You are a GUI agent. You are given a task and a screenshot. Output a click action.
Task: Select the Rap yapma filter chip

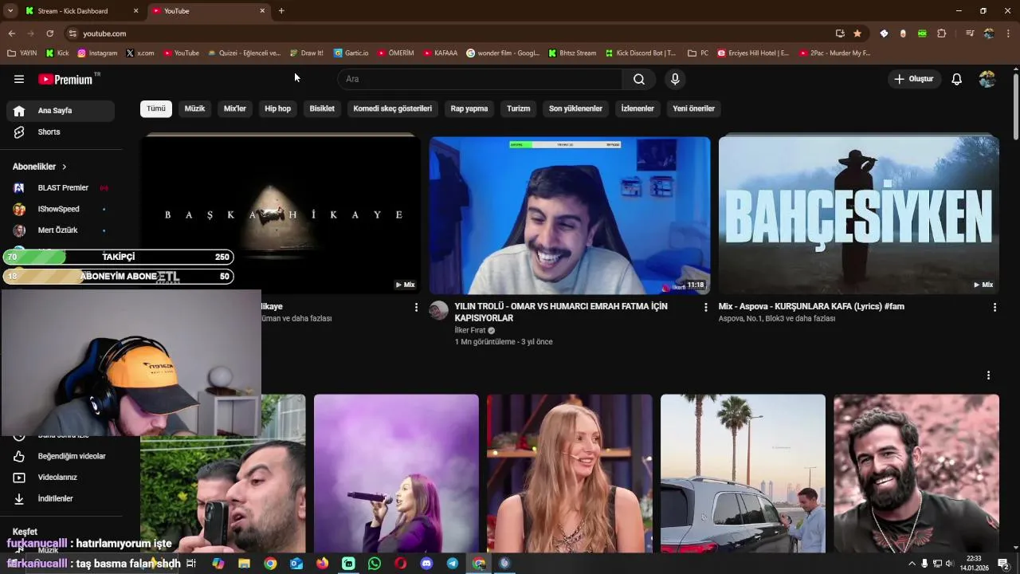coord(469,108)
